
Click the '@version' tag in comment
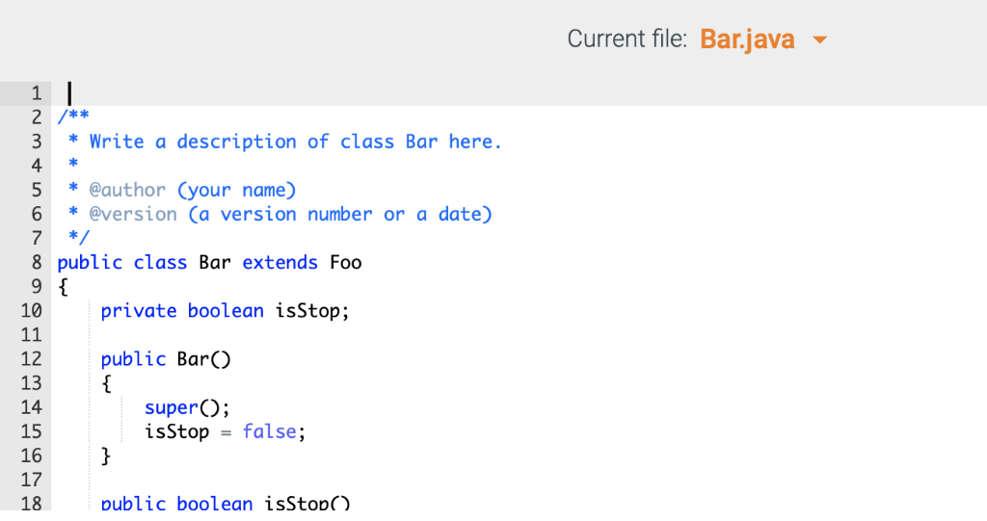133,215
